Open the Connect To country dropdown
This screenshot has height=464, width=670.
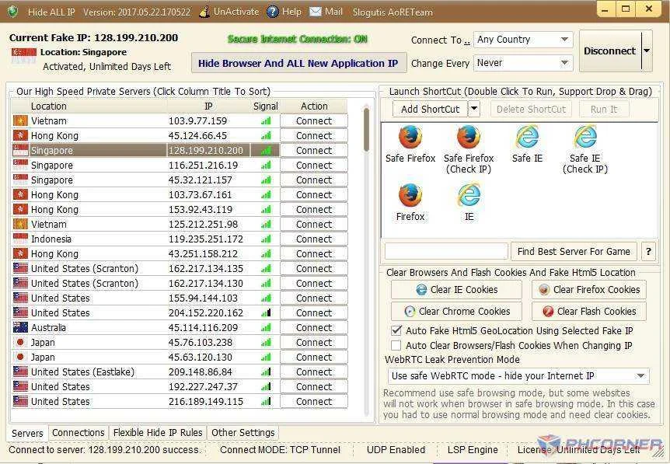pos(523,40)
